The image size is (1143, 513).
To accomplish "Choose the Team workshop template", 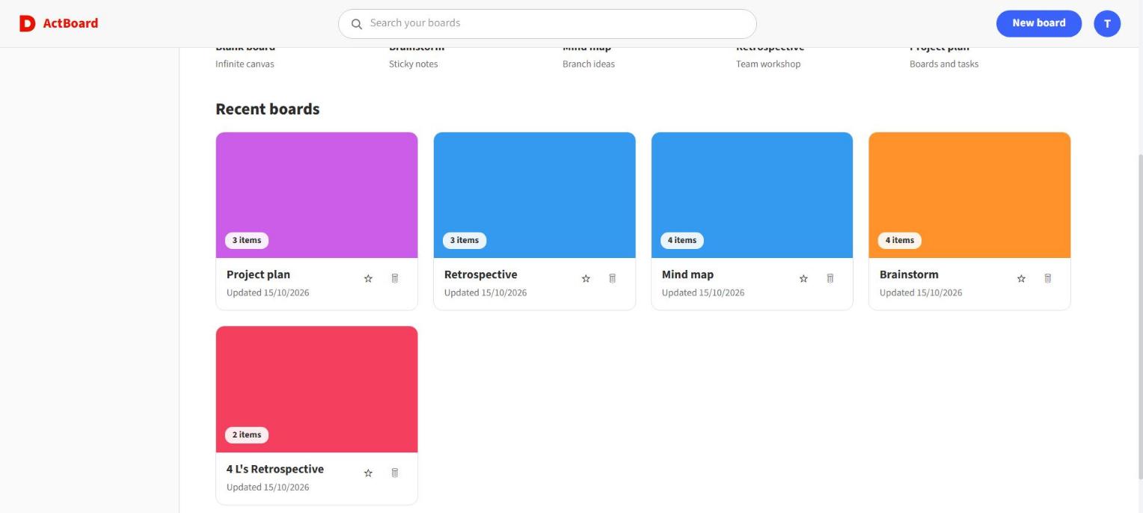I will 768,64.
